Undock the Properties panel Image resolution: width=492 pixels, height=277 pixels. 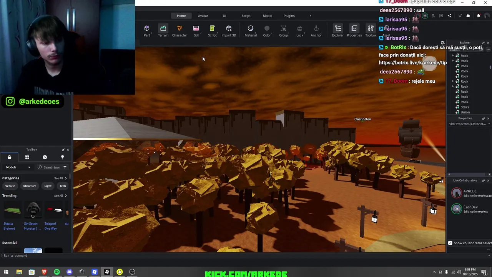coord(484,118)
